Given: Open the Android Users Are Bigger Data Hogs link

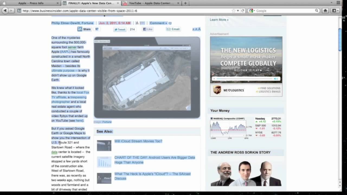Looking at the screenshot, I should pyautogui.click(x=155, y=160).
